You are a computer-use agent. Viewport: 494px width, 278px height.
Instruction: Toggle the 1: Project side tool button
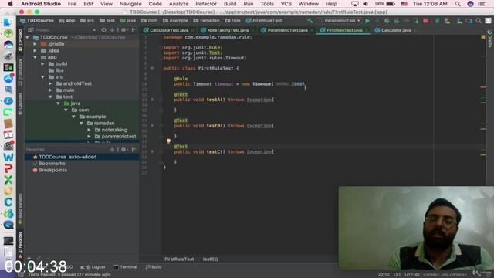[x=20, y=40]
